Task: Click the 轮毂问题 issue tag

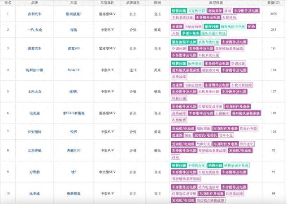Action: coord(179,98)
